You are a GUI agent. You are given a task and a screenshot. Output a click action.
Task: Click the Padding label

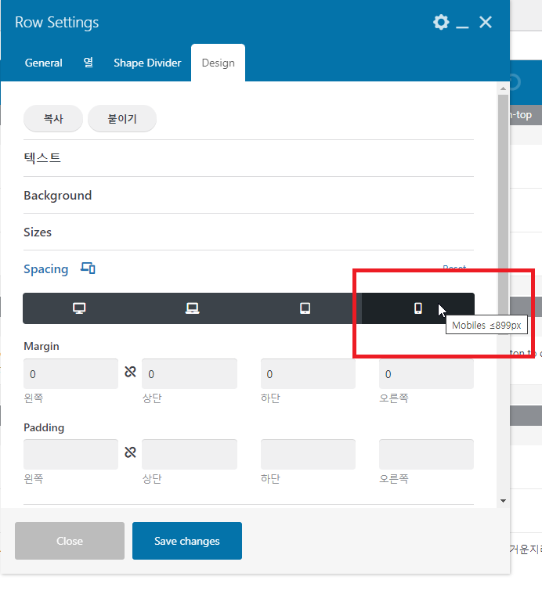[44, 427]
